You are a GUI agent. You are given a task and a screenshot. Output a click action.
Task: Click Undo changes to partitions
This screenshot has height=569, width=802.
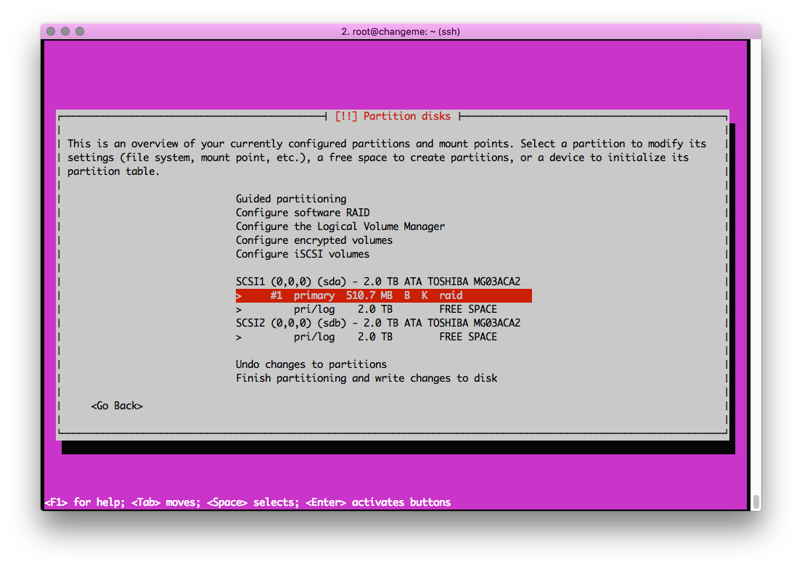point(311,364)
